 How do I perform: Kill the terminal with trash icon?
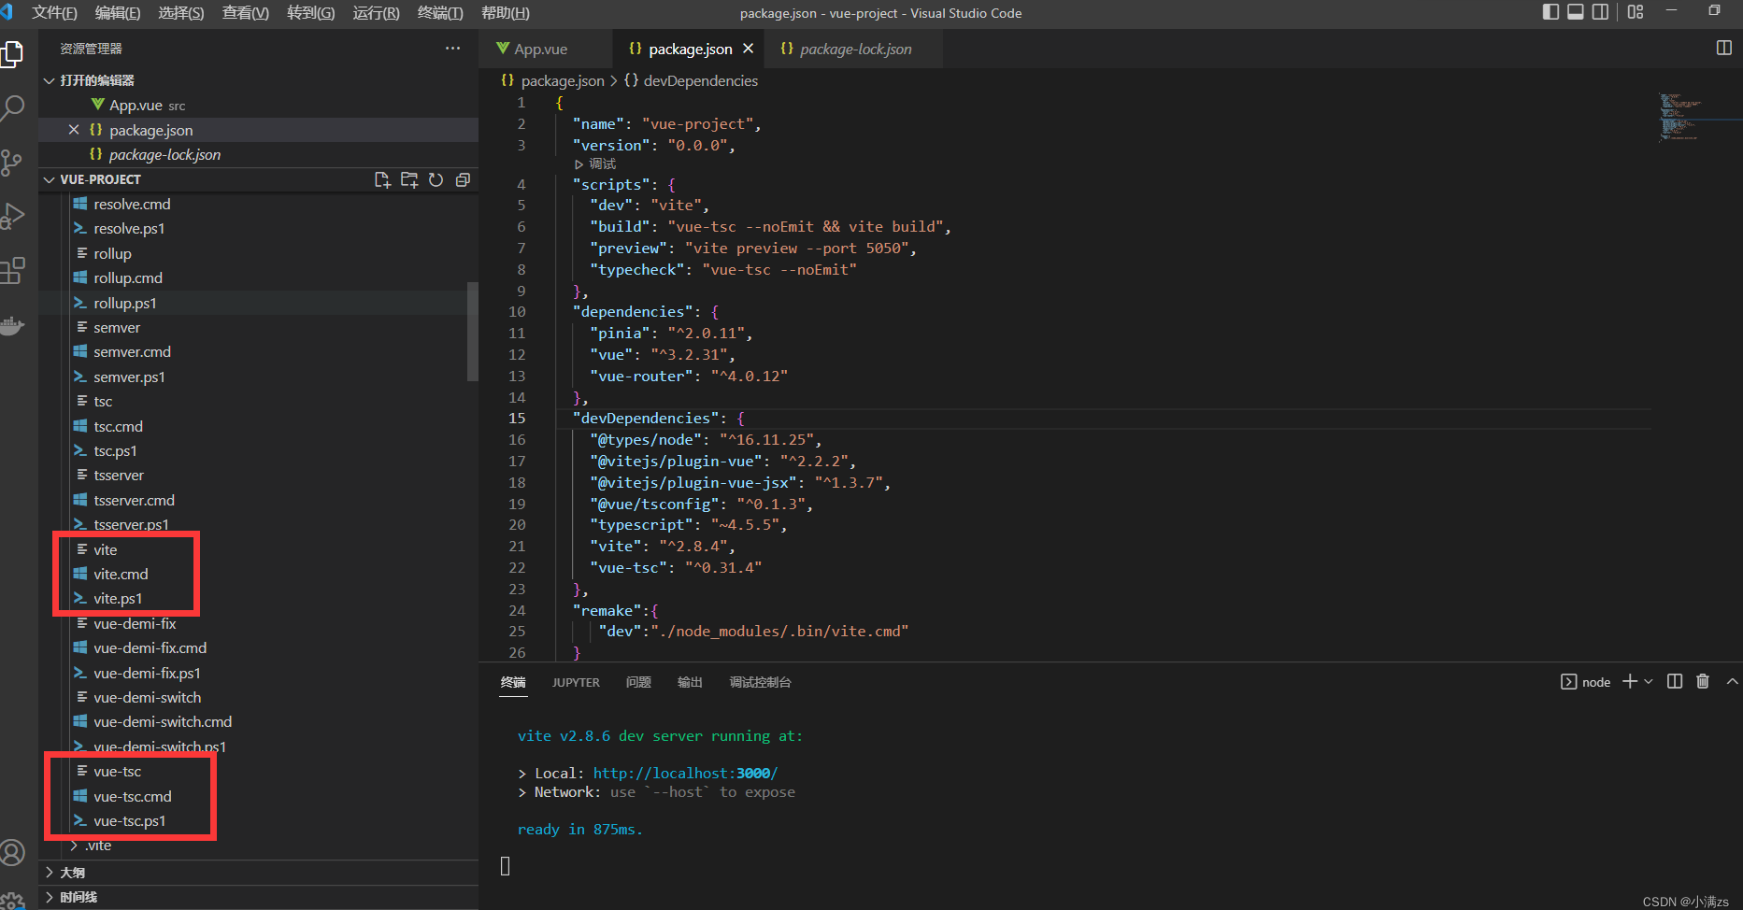tap(1703, 681)
